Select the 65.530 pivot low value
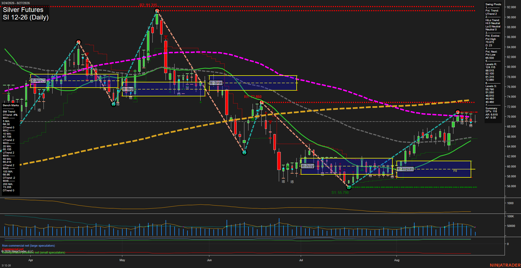This screenshot has height=268, width=521. pyautogui.click(x=490, y=58)
